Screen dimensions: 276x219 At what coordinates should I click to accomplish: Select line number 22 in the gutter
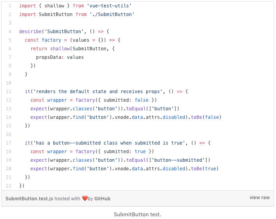click(x=9, y=186)
